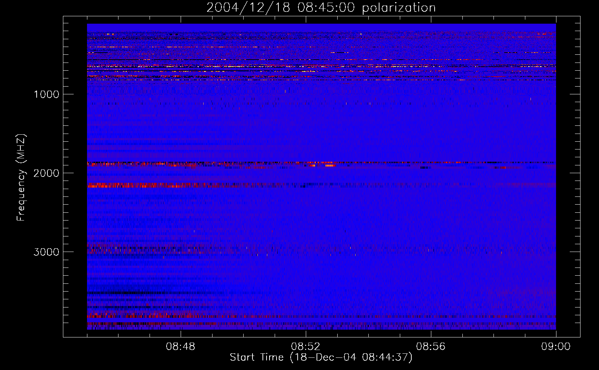Screen dimensions: 599x370
Task: Select the 1000 frequency tick label
Action: [46, 94]
